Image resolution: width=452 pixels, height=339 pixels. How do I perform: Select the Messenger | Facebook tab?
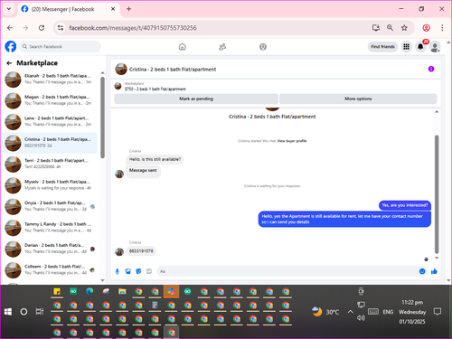click(x=68, y=9)
